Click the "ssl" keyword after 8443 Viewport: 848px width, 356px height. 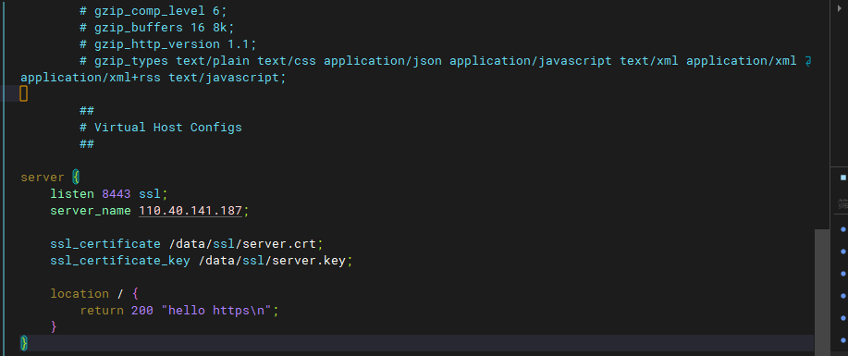[x=150, y=193]
